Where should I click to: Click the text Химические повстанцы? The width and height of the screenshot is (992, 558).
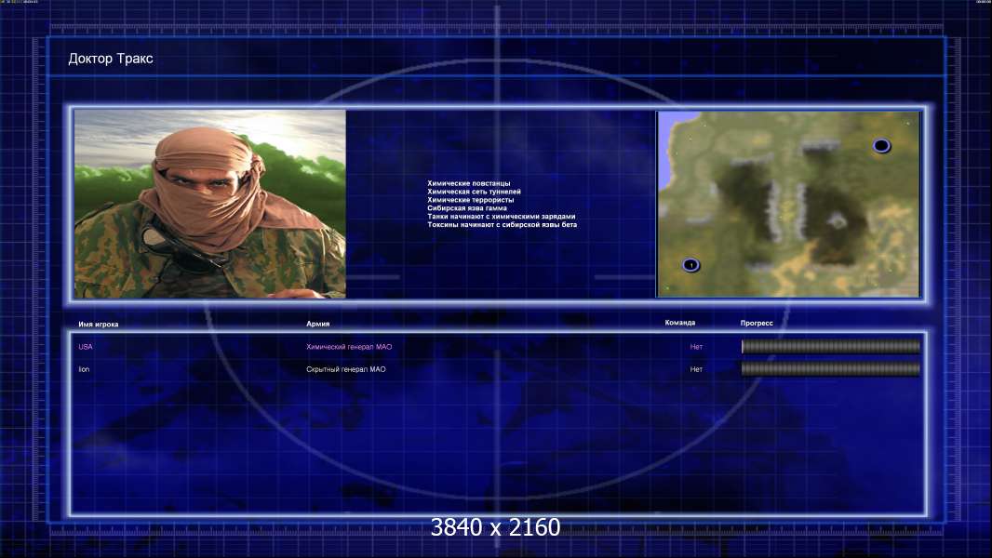(x=469, y=183)
